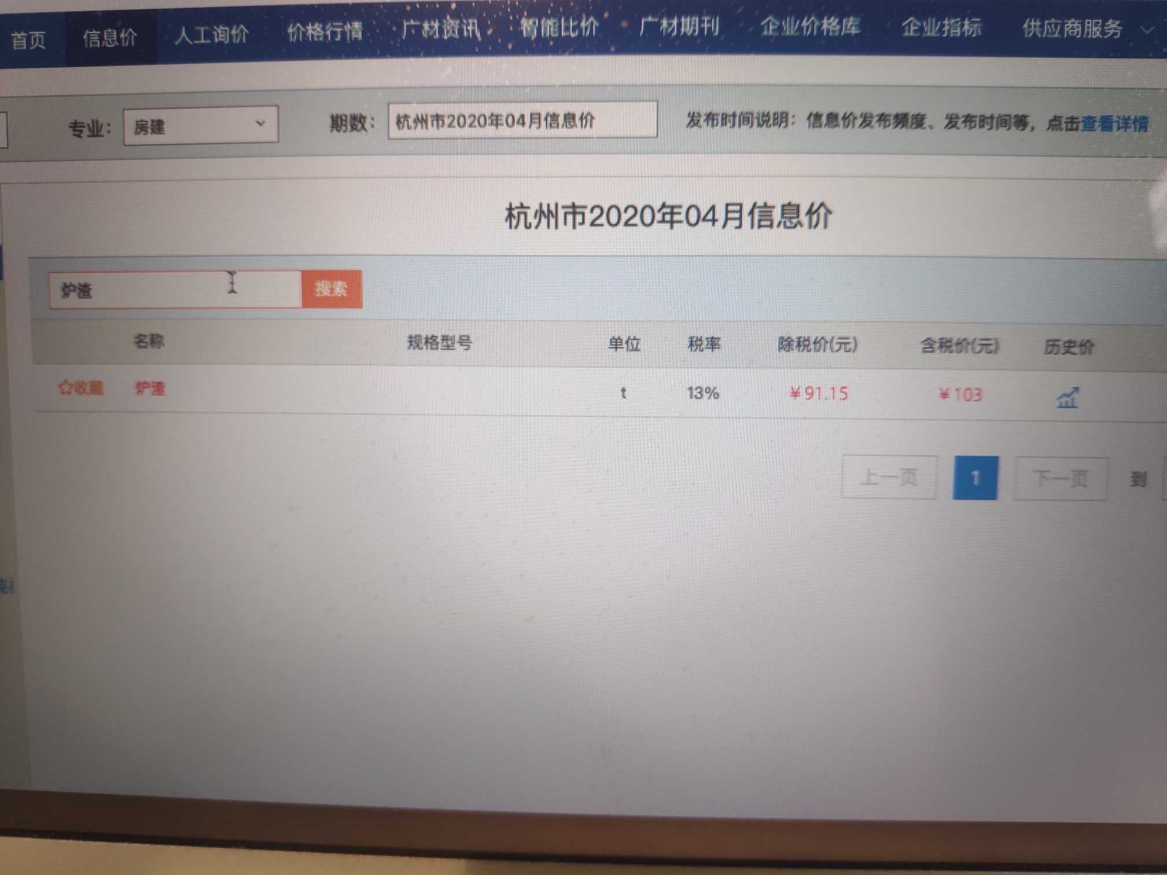Click the 除税价(元) column header
Viewport: 1167px width, 875px height.
click(x=817, y=345)
